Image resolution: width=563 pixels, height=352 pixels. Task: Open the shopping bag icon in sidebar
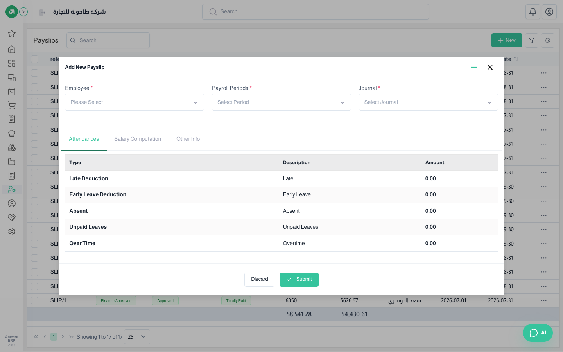[12, 92]
